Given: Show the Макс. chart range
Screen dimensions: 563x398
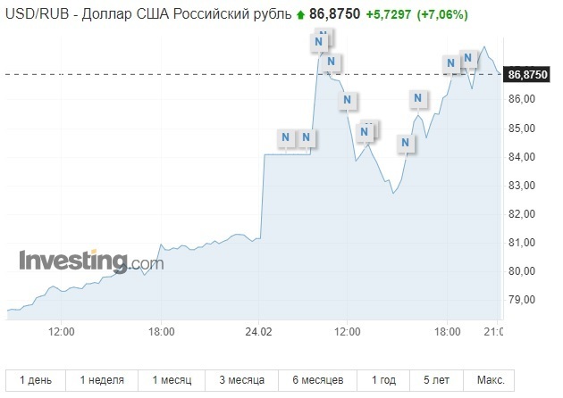Looking at the screenshot, I should point(491,380).
